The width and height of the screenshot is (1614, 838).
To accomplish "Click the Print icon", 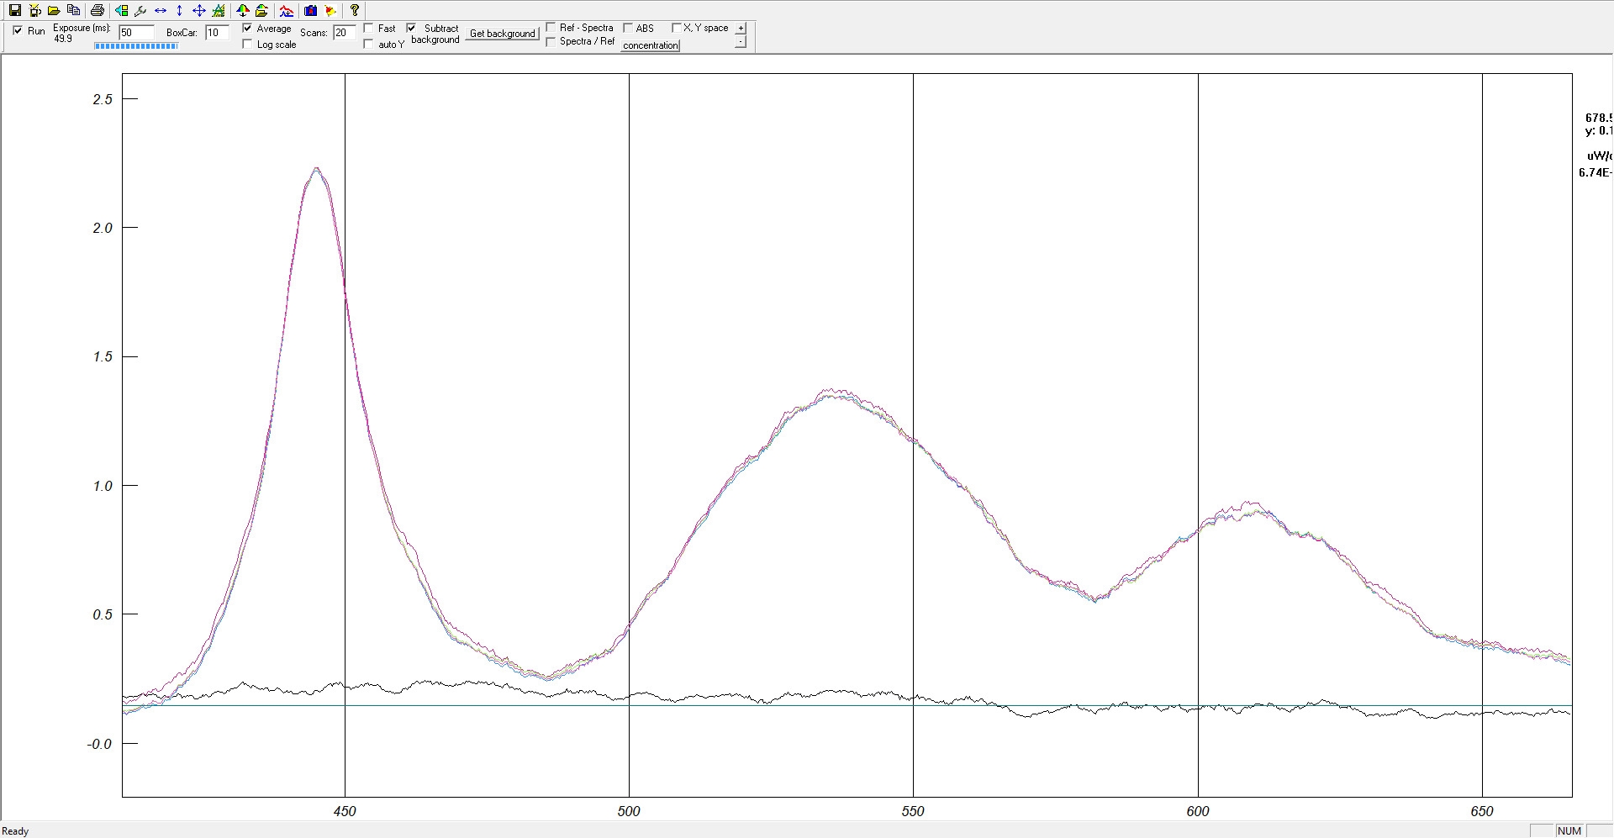I will (x=98, y=11).
